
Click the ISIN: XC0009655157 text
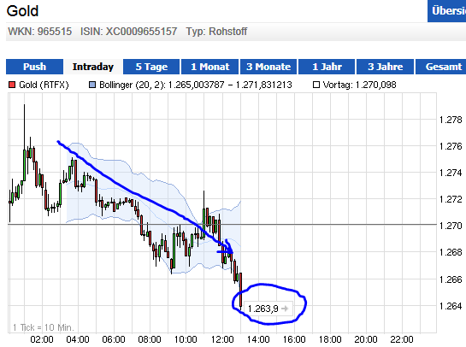click(129, 32)
